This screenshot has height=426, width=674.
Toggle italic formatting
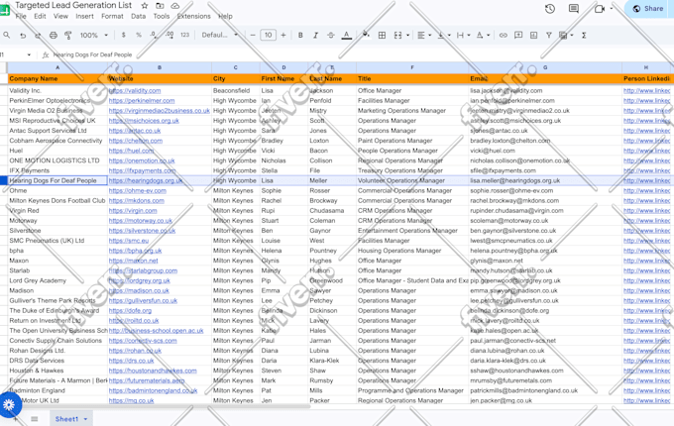pyautogui.click(x=315, y=36)
